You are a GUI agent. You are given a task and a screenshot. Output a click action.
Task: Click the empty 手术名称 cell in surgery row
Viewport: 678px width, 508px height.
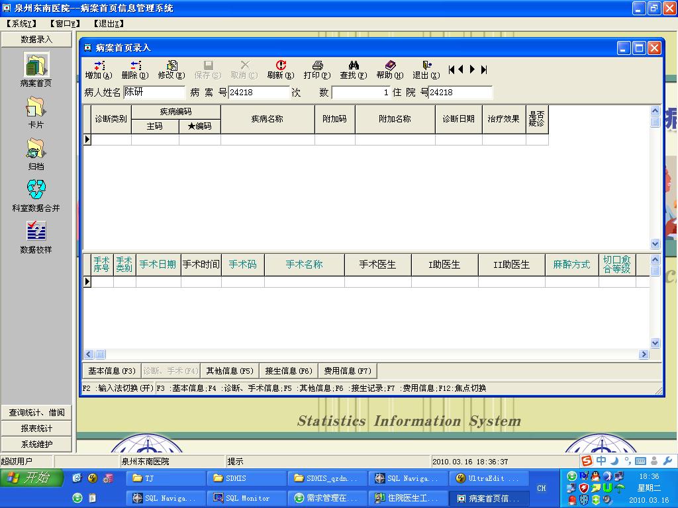pos(305,282)
